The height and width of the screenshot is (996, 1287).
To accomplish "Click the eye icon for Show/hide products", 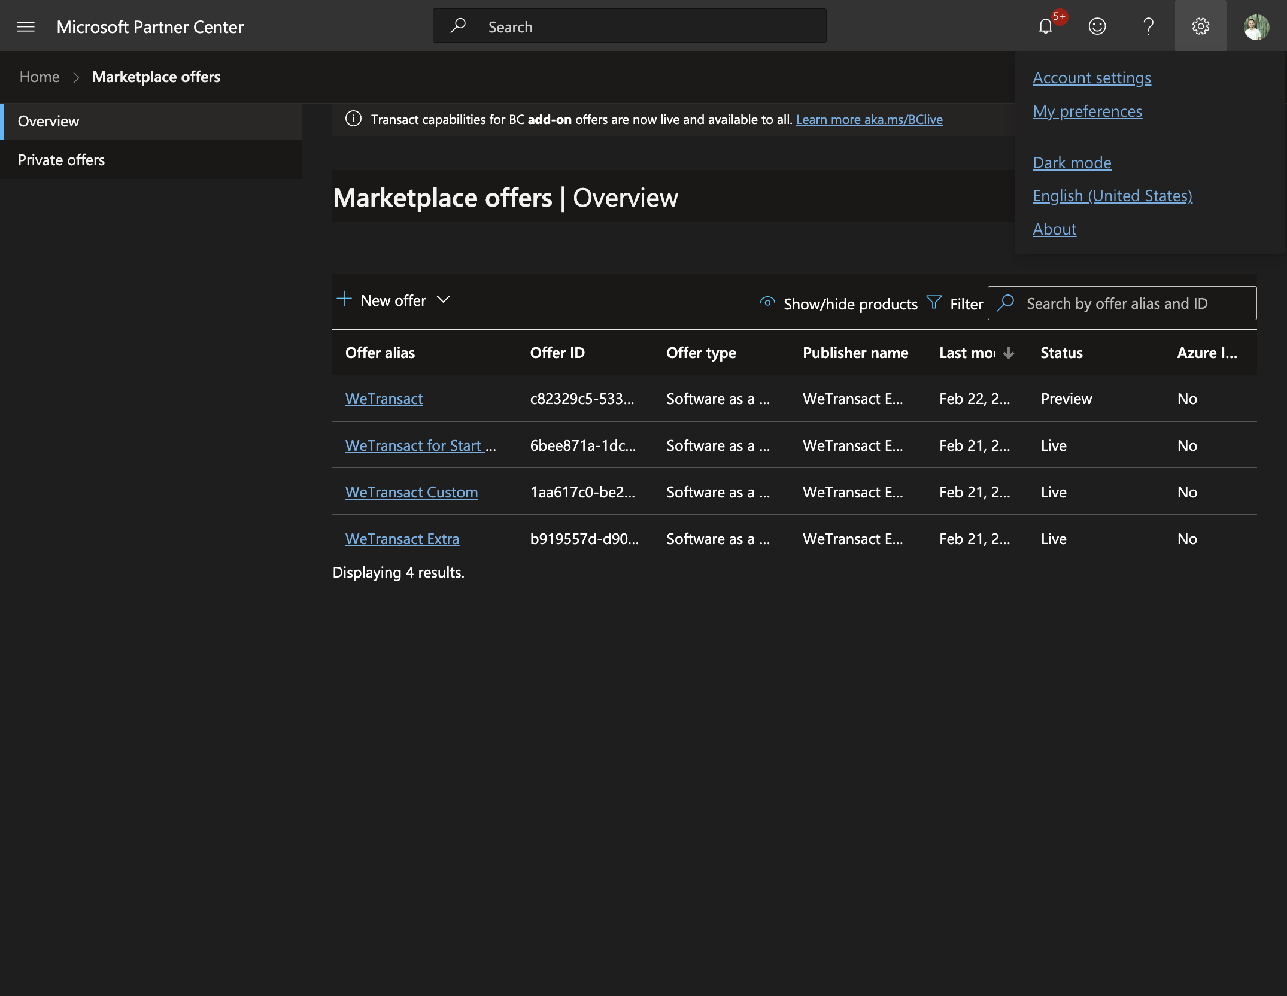I will pos(767,302).
